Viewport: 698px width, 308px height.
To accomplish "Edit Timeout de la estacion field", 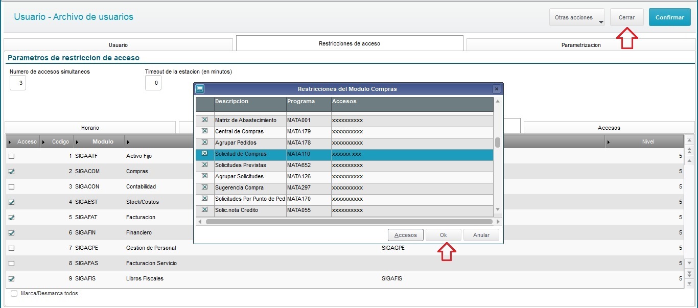I will (153, 83).
